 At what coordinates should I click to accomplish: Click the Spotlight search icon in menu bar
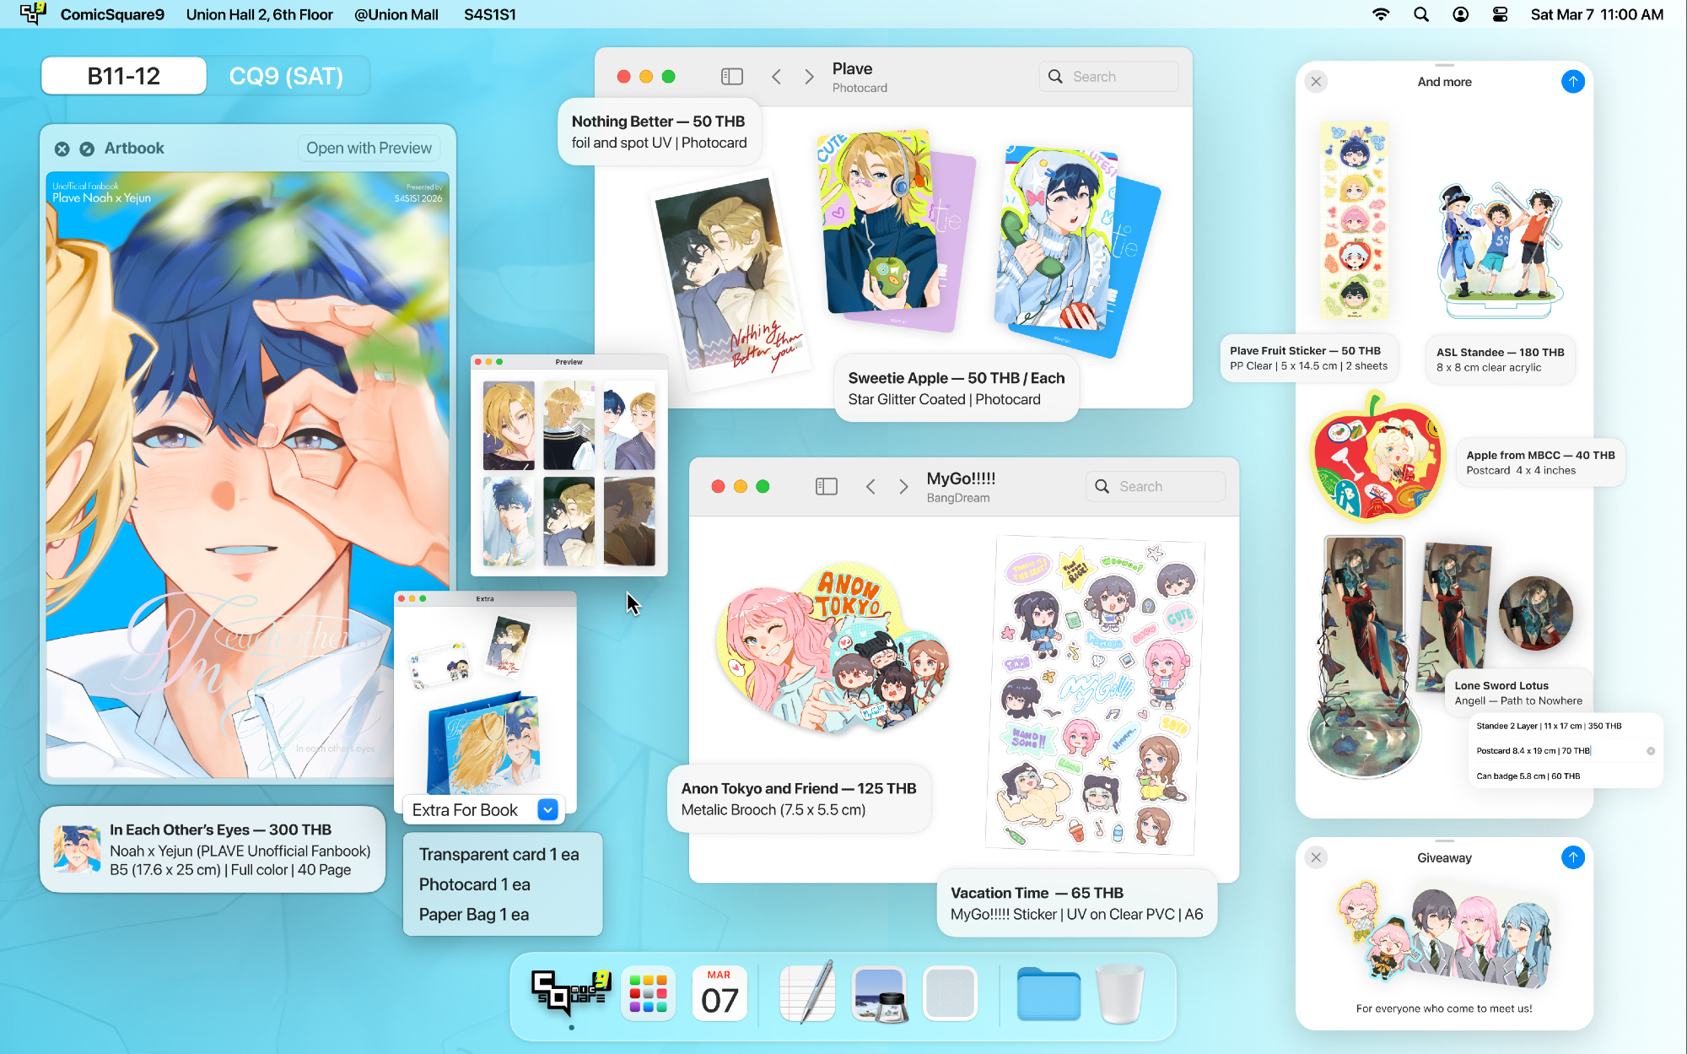pyautogui.click(x=1421, y=14)
